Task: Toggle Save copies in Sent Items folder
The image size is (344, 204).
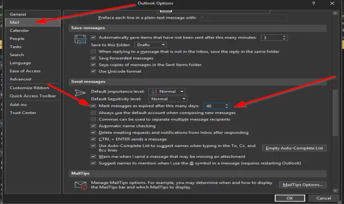Action: point(93,65)
